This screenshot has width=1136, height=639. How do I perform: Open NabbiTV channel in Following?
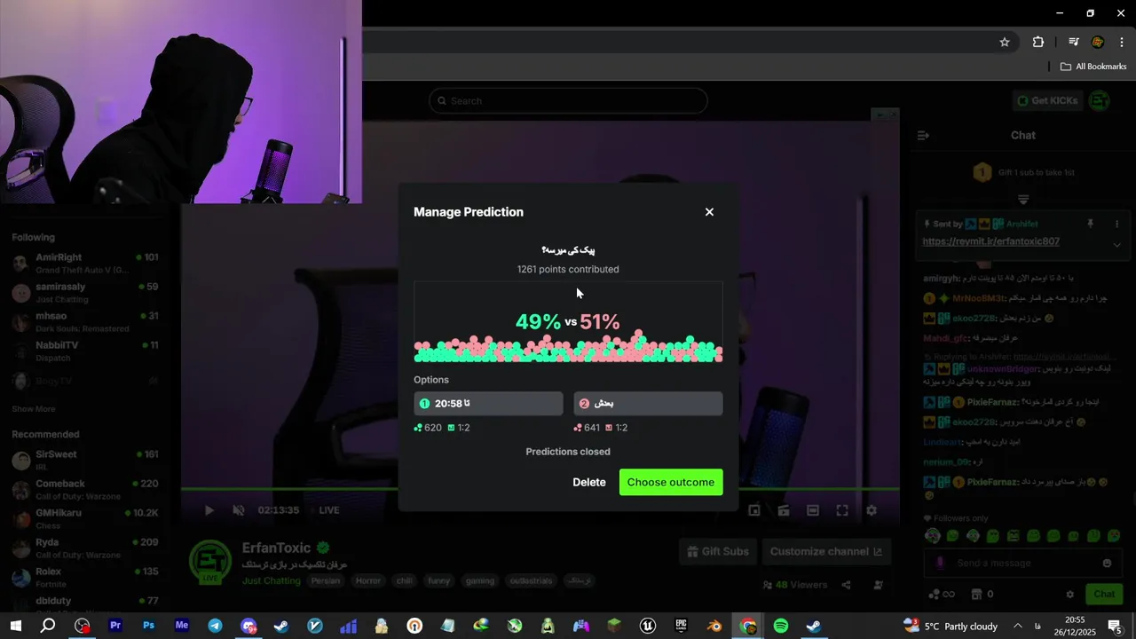point(85,351)
